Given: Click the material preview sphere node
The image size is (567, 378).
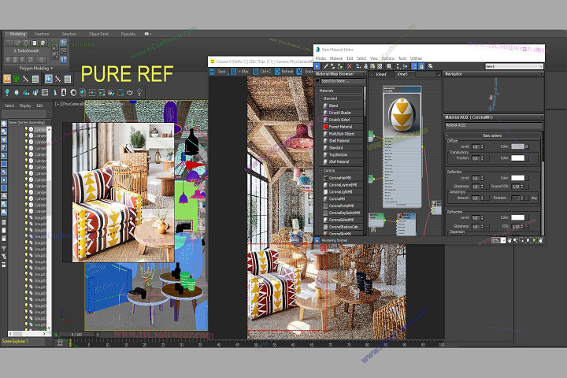Looking at the screenshot, I should tap(402, 115).
